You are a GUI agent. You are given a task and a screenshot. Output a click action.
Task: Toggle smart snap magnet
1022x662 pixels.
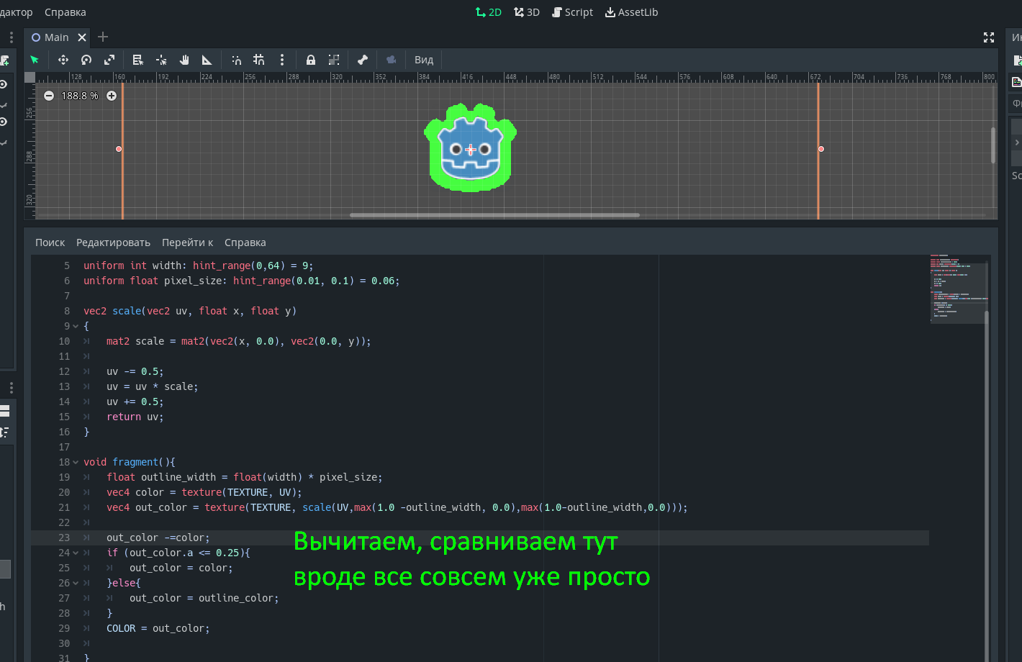(236, 60)
